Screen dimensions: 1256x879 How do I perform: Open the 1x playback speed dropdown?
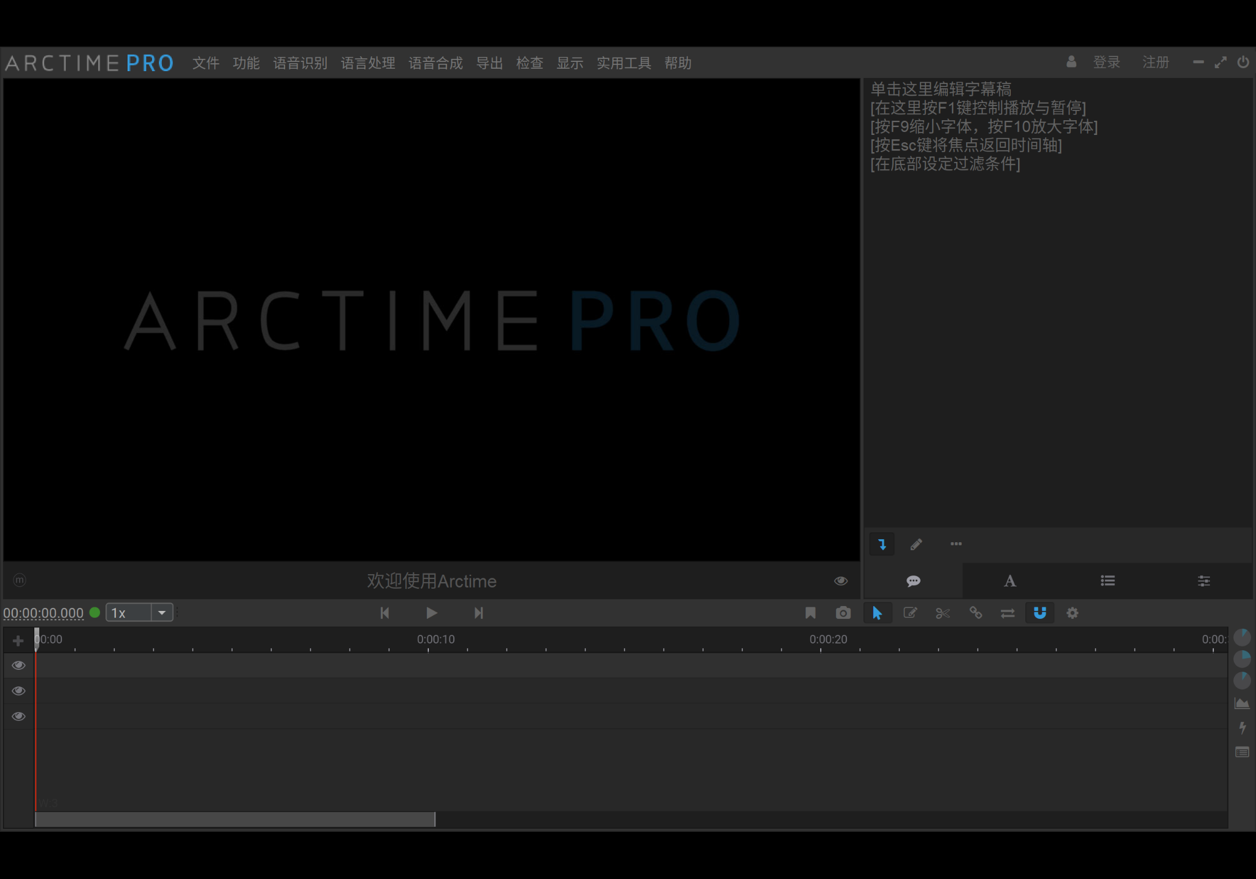tap(139, 613)
